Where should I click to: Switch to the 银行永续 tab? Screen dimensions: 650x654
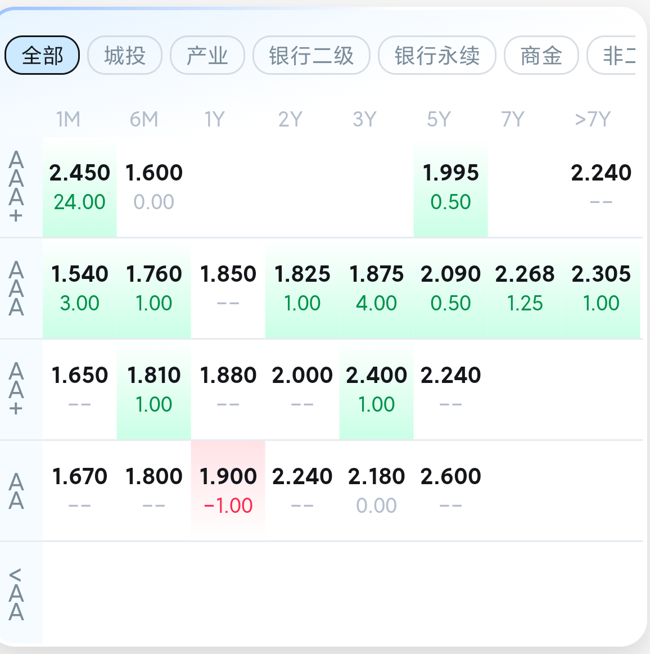point(437,56)
